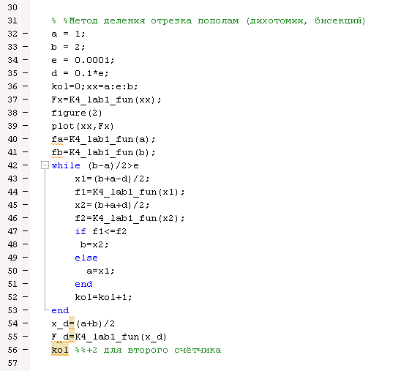Click highlighted '=' in 'x_d=(a+b)/2'

(72, 323)
